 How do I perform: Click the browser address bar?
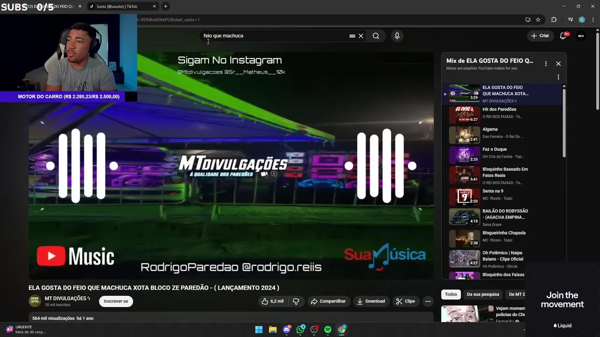(x=328, y=20)
